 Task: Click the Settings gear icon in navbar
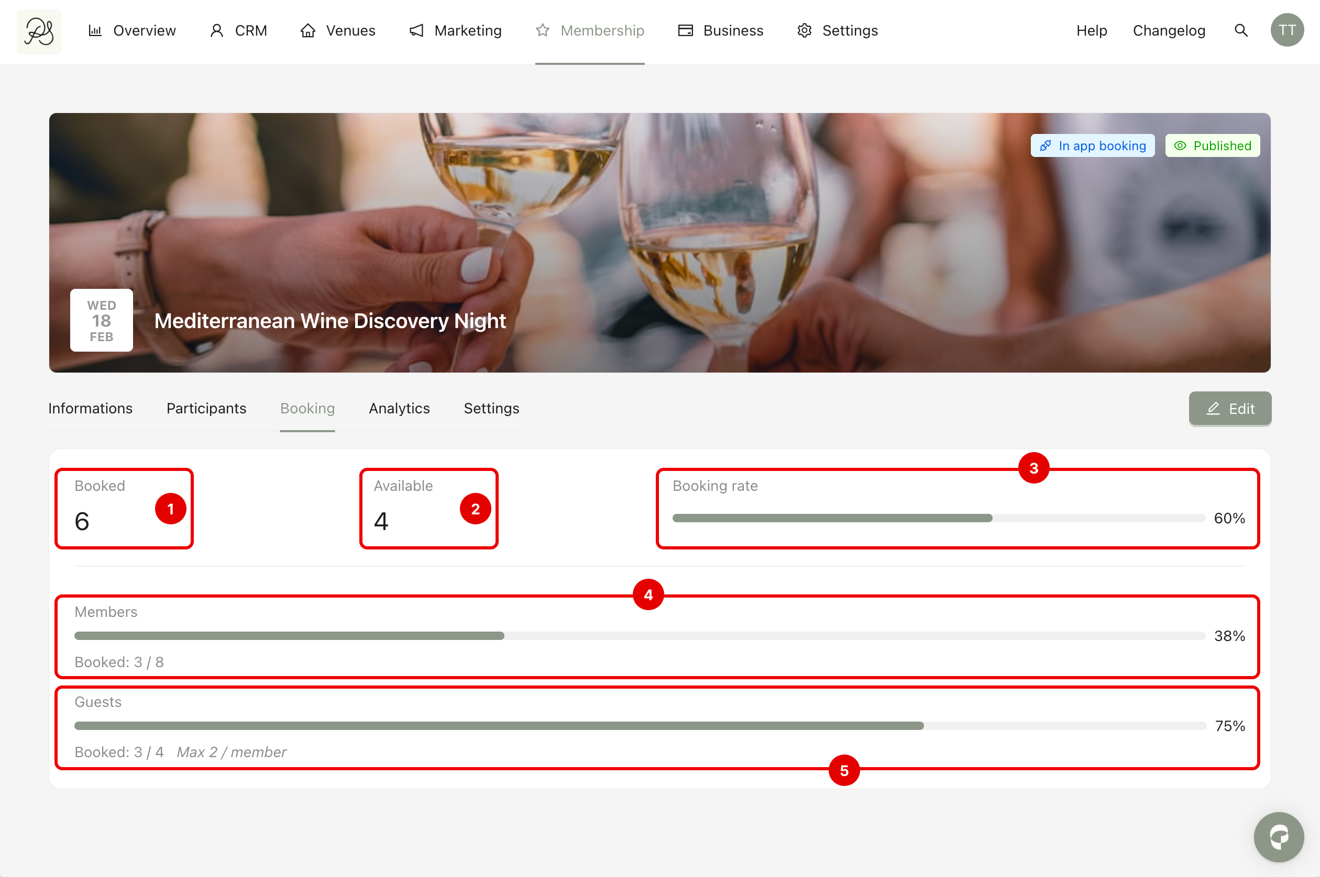click(x=805, y=31)
